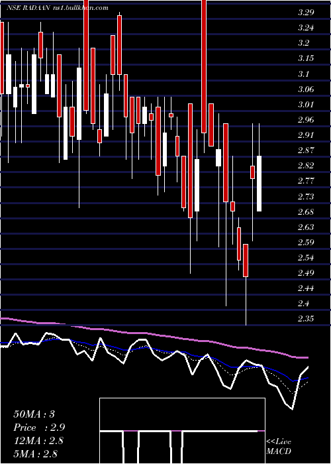Click the 2.54 price axis label
331x464 pixels.
click(x=306, y=258)
